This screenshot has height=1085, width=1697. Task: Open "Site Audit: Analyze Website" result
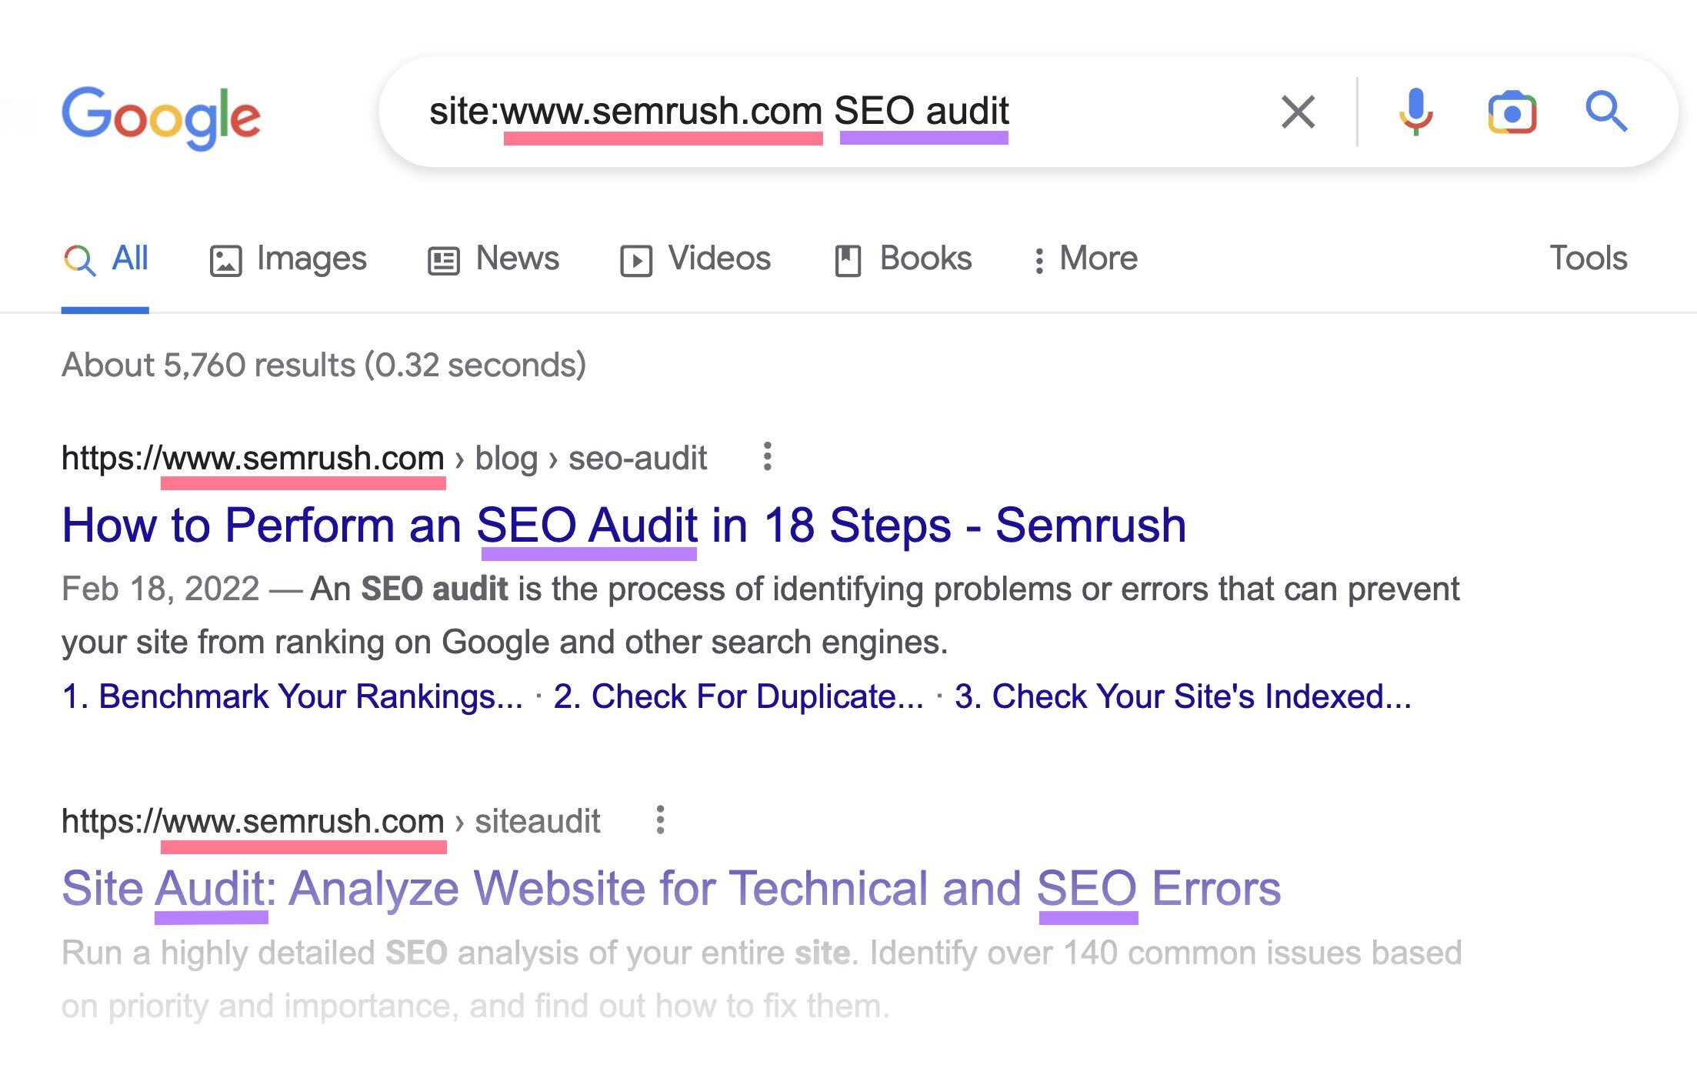[x=671, y=888]
